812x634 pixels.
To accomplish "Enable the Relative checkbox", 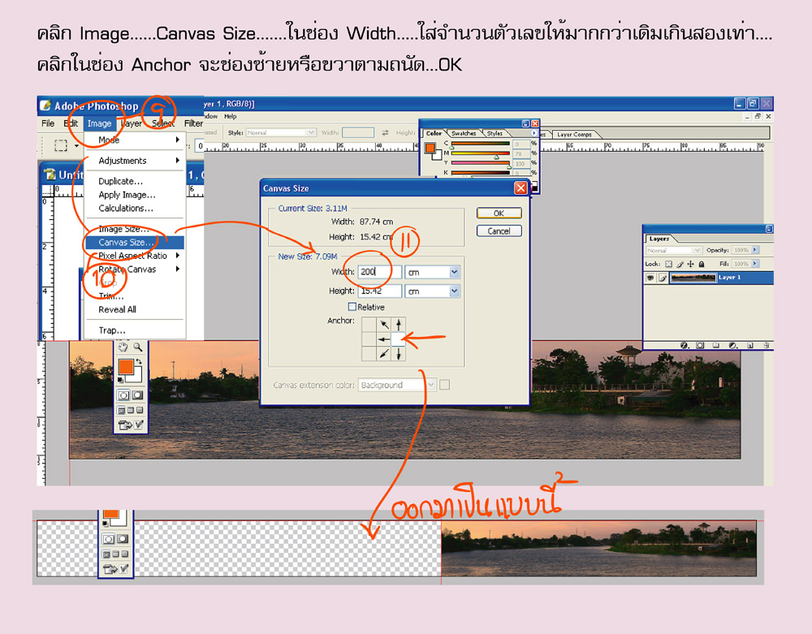I will click(x=352, y=307).
